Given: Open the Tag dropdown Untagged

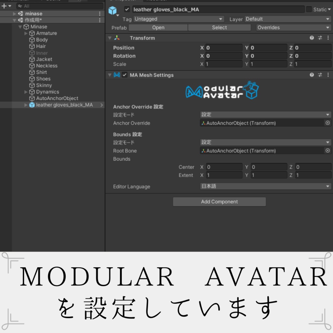Looking at the screenshot, I should [x=179, y=19].
